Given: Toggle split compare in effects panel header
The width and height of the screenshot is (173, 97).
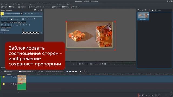Looking at the screenshot, I should (35, 10).
